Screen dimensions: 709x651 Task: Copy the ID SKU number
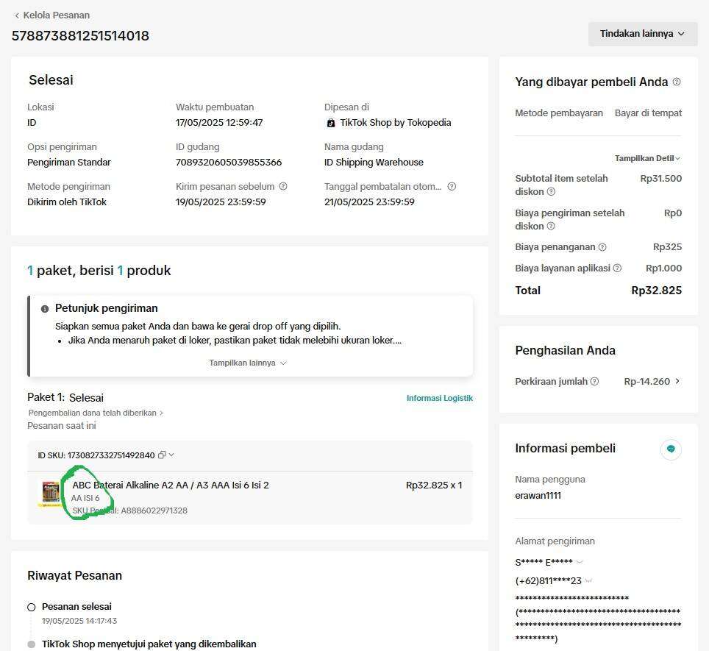[161, 455]
